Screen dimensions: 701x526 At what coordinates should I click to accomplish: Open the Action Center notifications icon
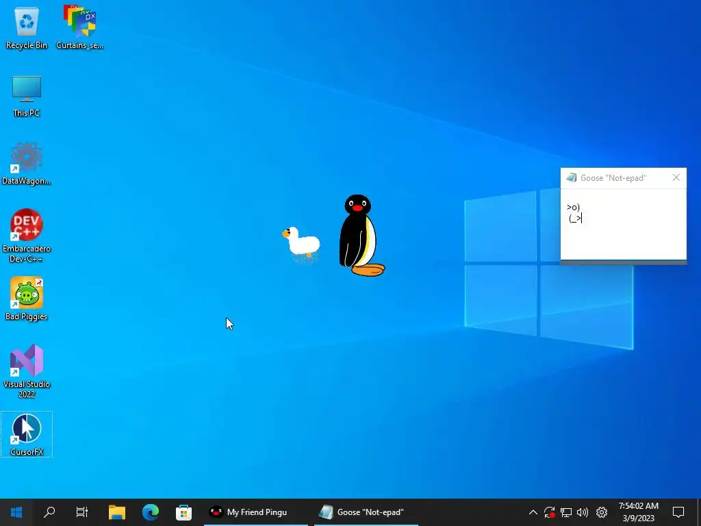point(678,512)
